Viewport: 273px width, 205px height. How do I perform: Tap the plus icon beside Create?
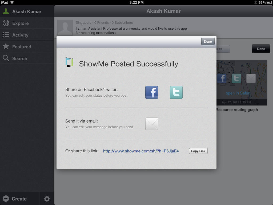(x=6, y=199)
